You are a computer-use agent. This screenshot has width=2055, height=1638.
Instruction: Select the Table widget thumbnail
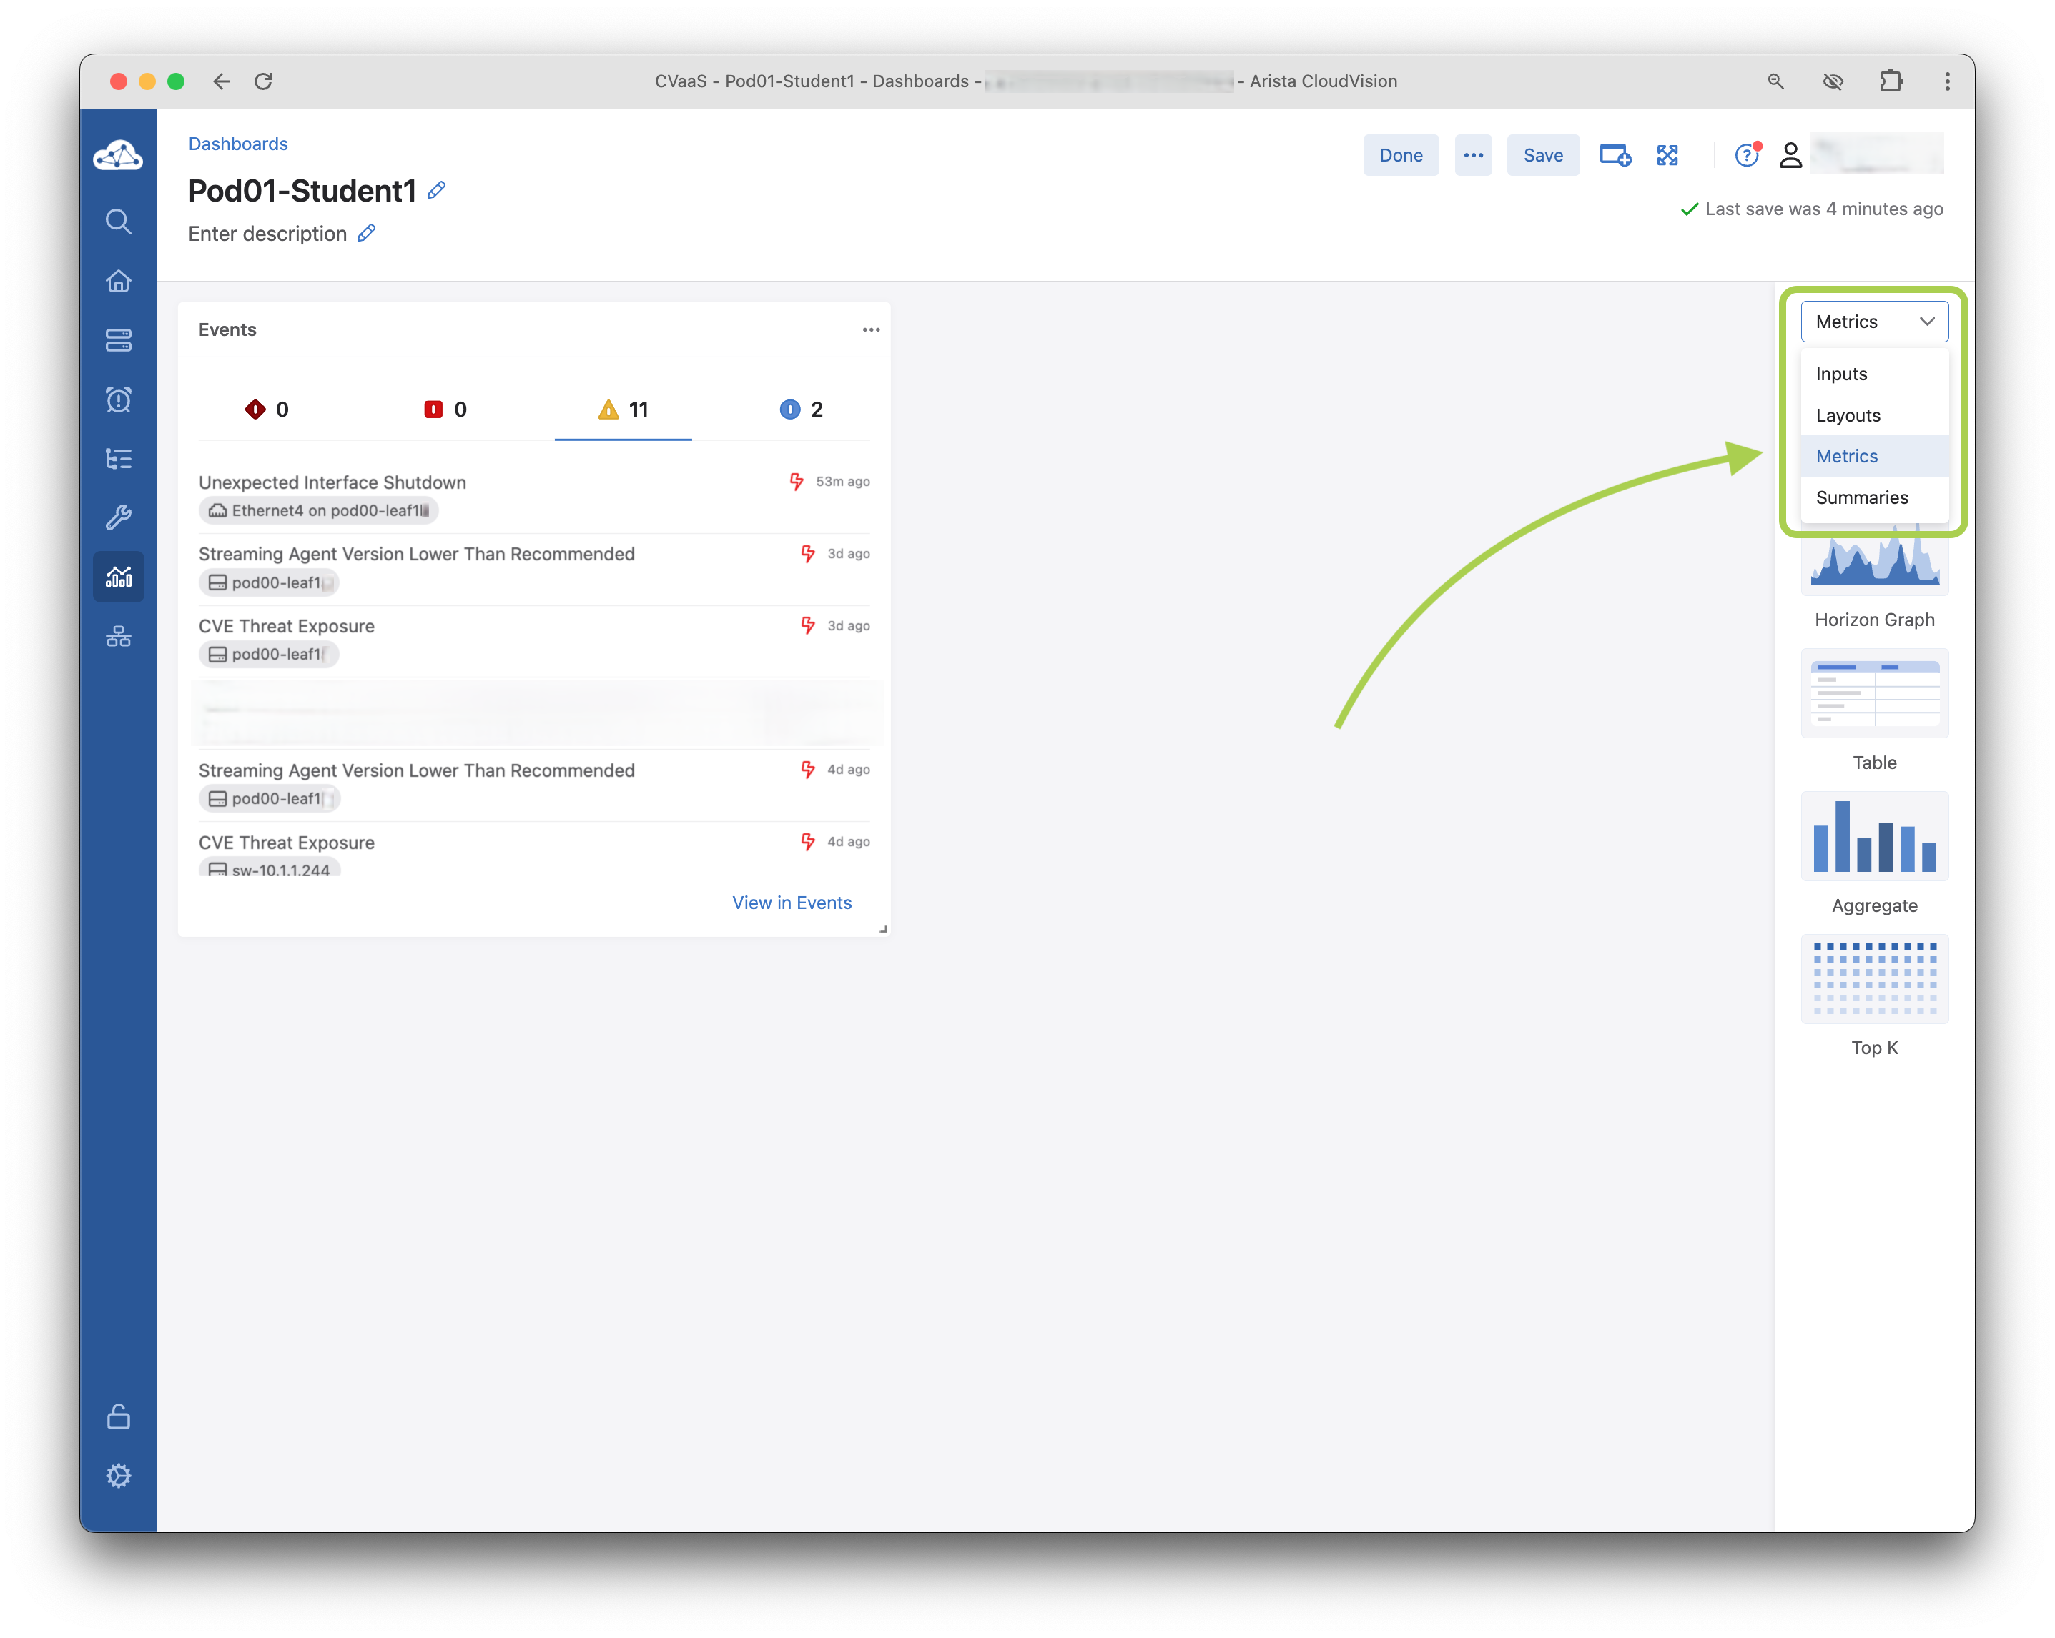(1874, 694)
